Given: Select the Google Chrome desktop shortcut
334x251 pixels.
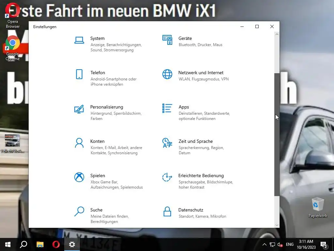Looking at the screenshot, I should [13, 48].
